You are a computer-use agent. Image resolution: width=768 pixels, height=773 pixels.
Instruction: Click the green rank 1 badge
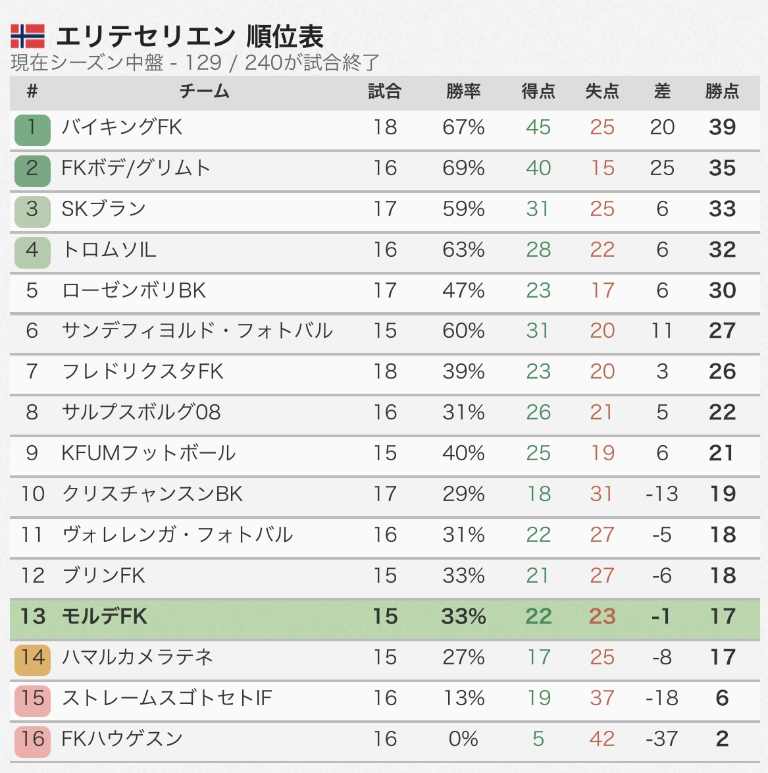point(32,129)
